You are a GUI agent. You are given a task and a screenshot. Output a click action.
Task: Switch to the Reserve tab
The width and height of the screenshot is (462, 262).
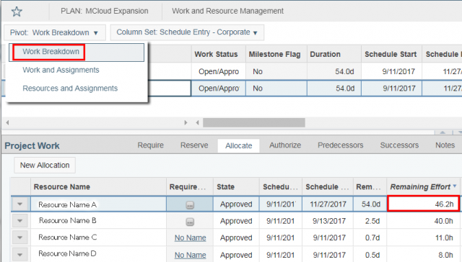tap(194, 145)
